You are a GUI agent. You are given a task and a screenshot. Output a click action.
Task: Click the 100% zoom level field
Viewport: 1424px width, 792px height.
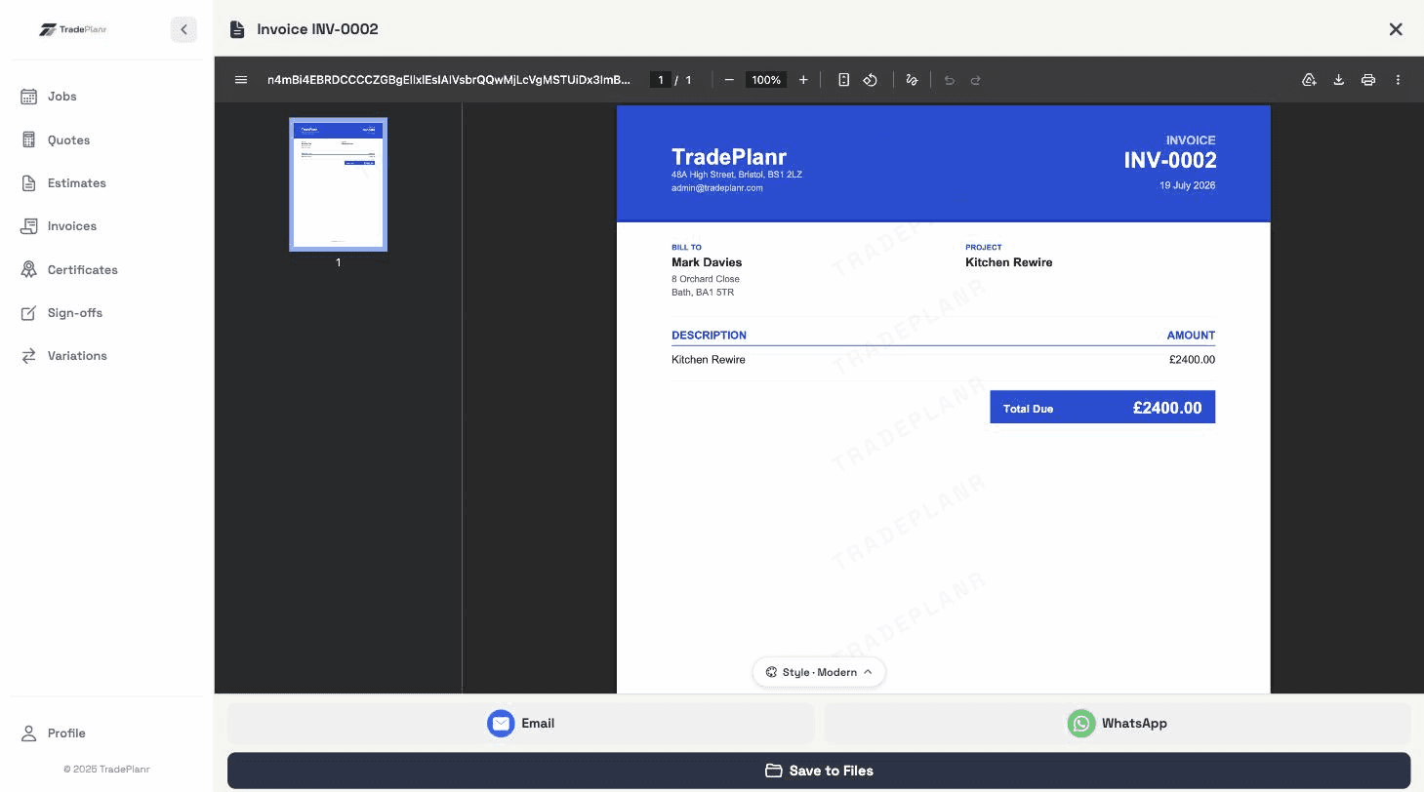pos(766,80)
